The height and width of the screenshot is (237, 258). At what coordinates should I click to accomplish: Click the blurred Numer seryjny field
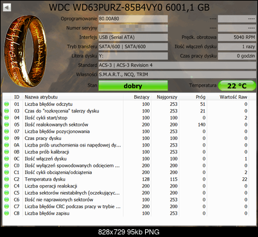point(133,28)
